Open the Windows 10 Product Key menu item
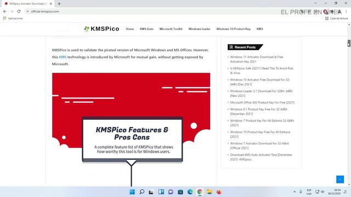 tap(234, 29)
